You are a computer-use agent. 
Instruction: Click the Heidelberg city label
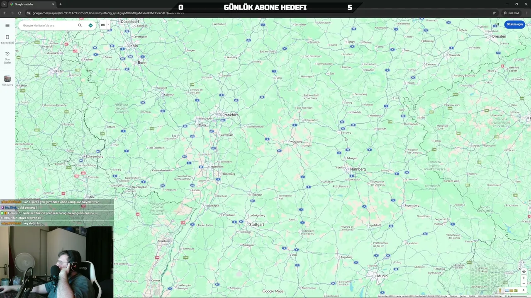pos(228,174)
